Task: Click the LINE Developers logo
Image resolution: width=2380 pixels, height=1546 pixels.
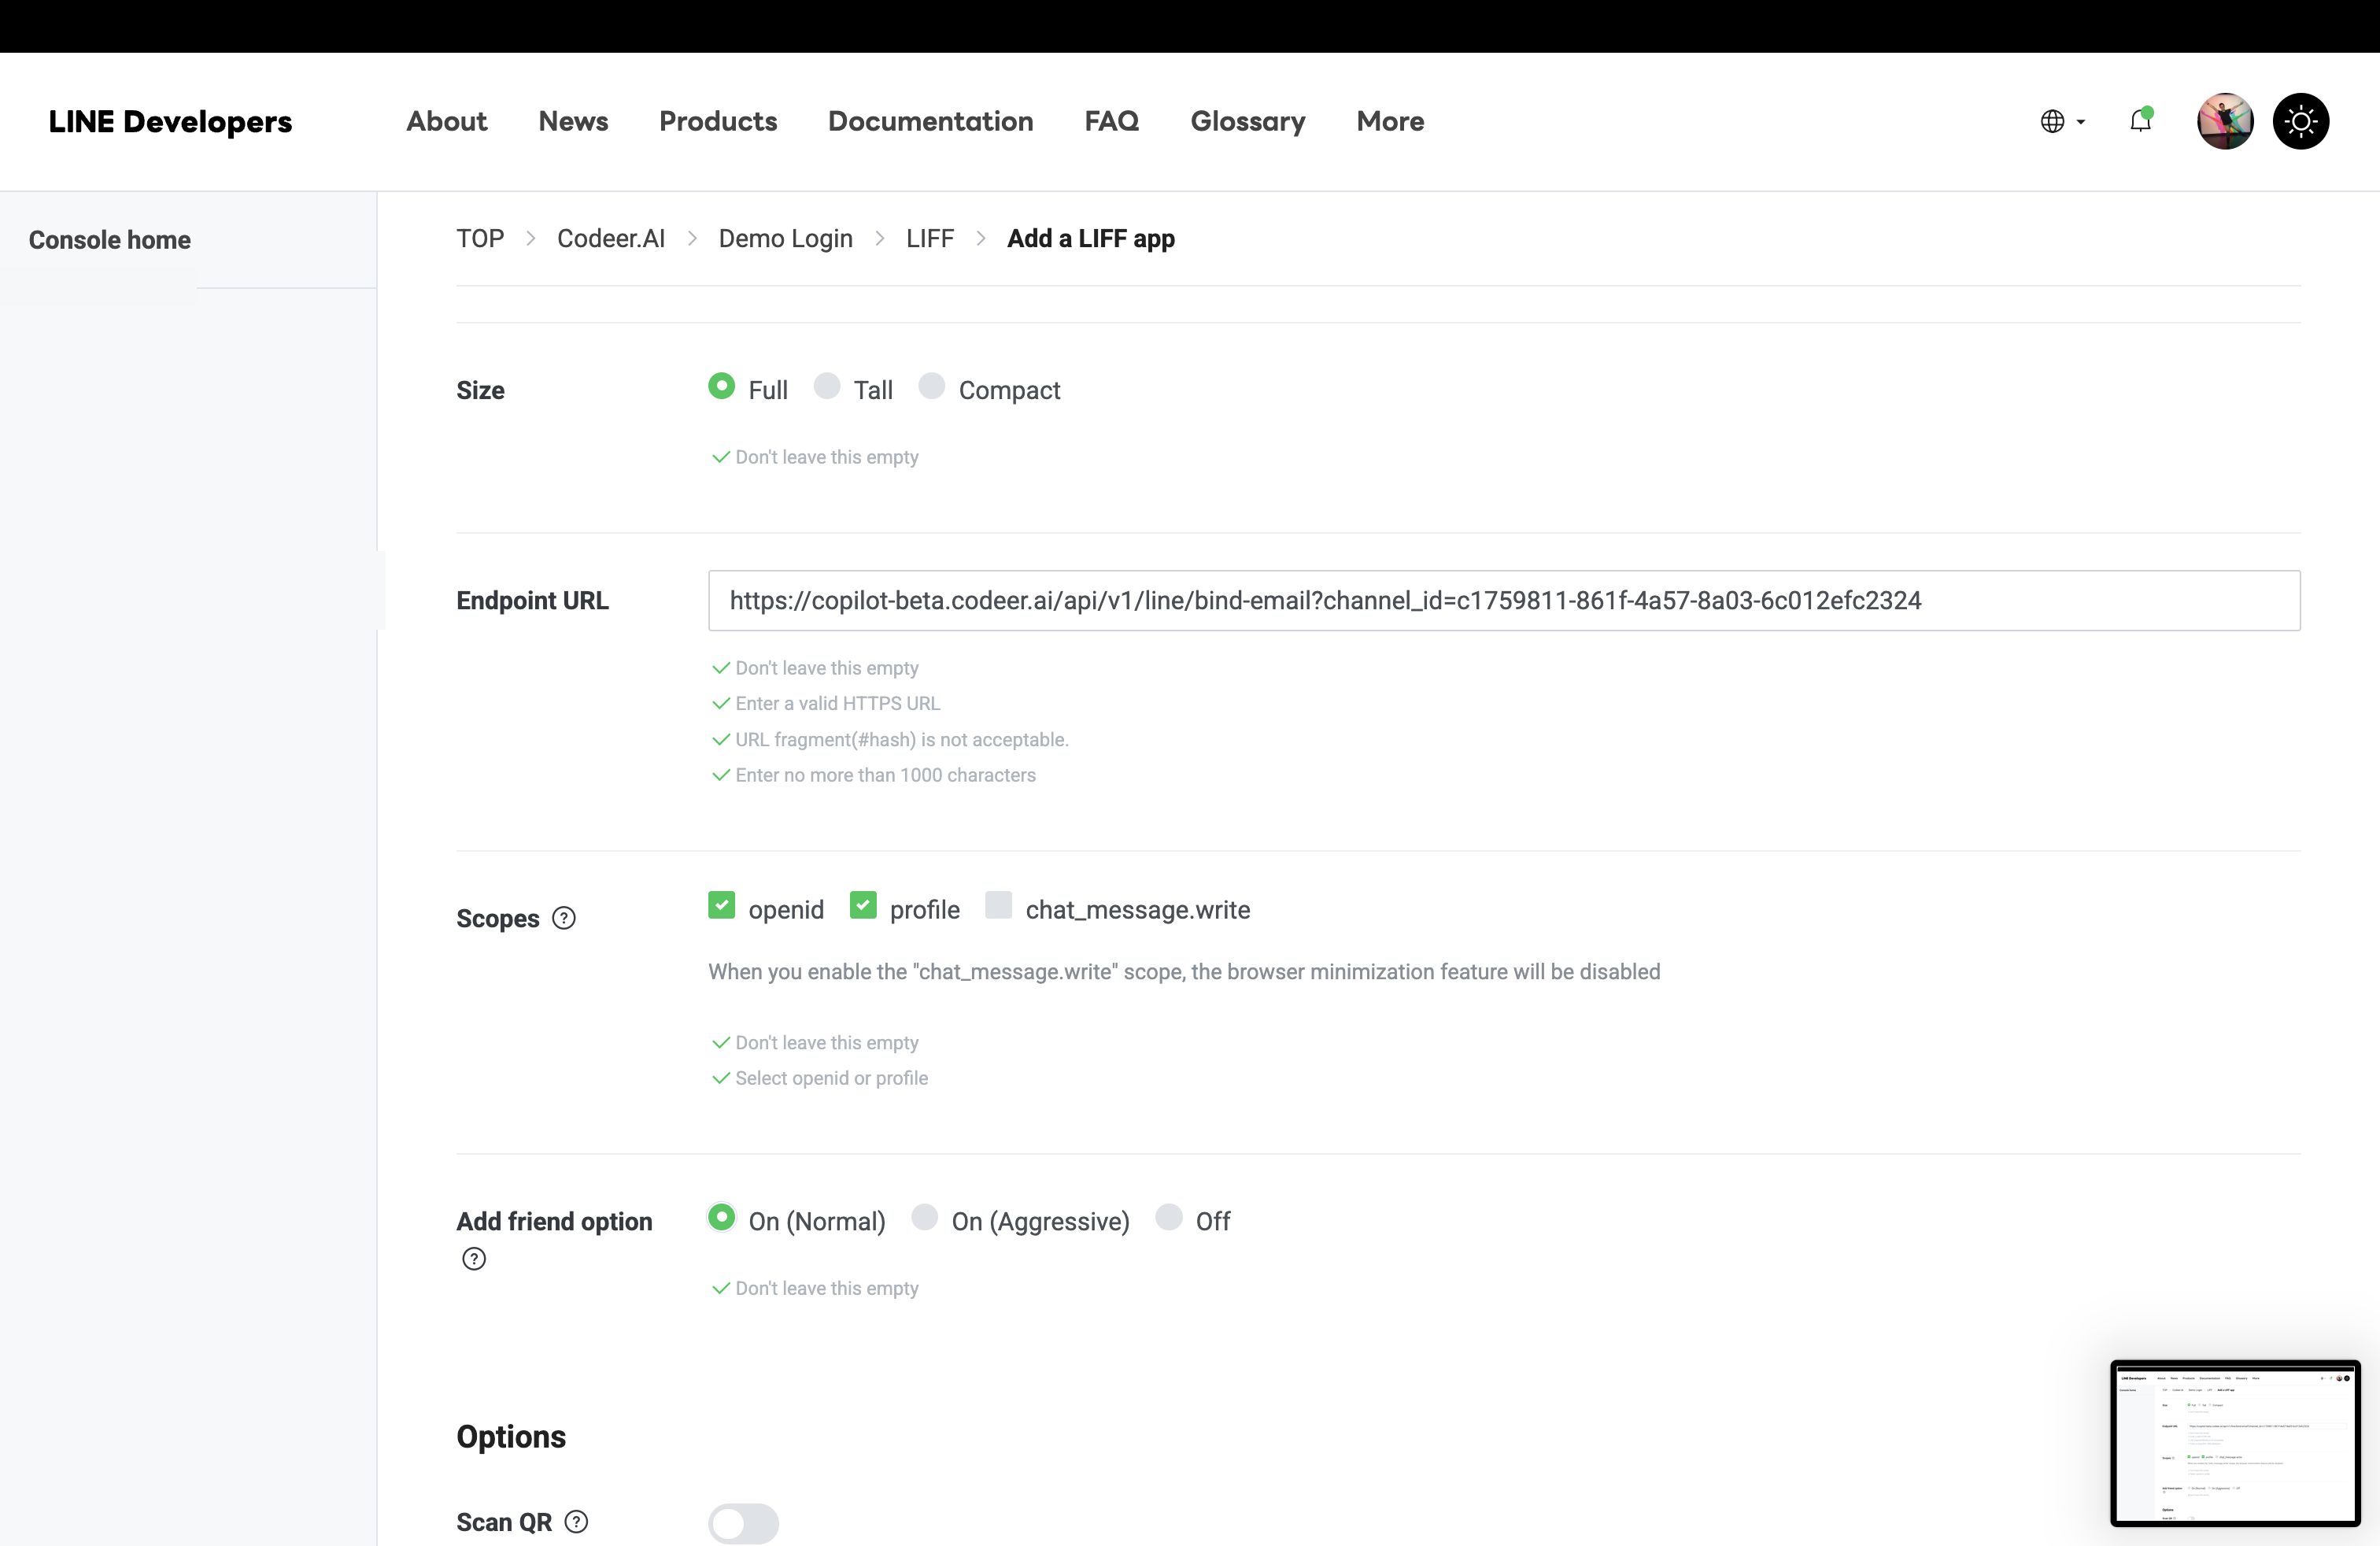Action: tap(171, 121)
